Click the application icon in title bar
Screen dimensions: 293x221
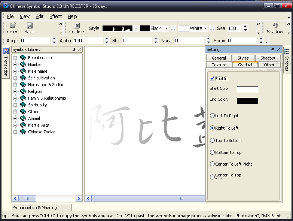tap(6, 6)
